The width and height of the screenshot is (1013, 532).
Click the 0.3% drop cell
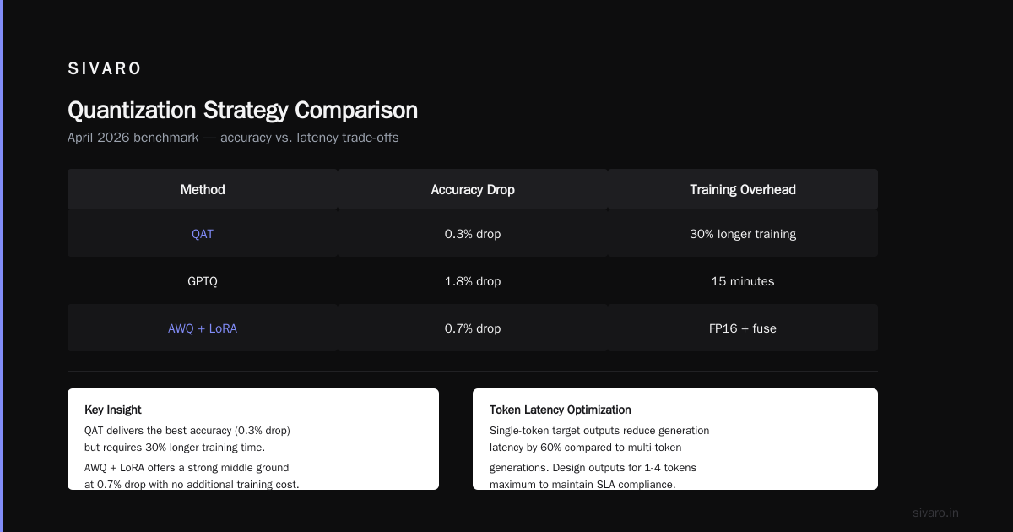[473, 234]
